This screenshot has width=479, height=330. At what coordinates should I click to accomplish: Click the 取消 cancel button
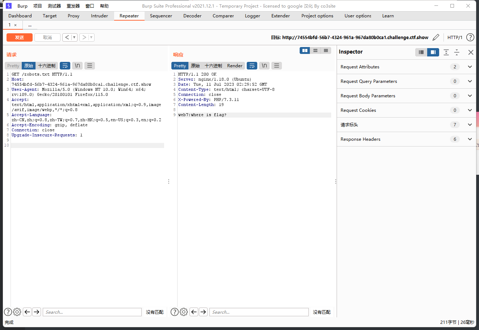click(47, 37)
